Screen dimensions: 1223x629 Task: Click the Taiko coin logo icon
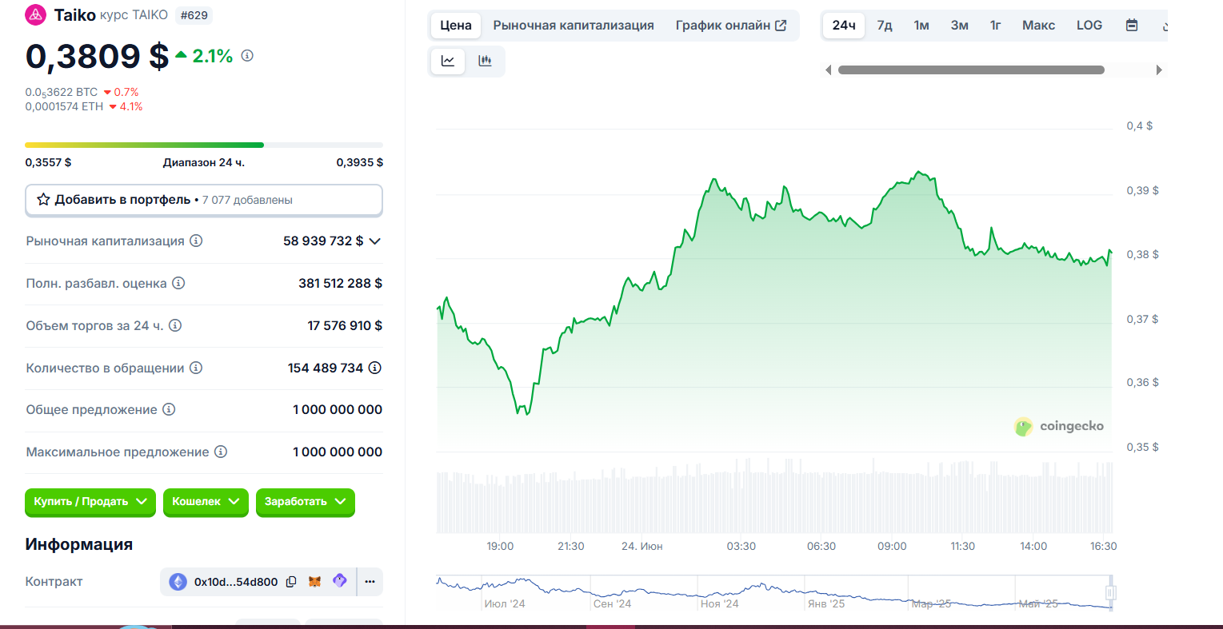(36, 14)
